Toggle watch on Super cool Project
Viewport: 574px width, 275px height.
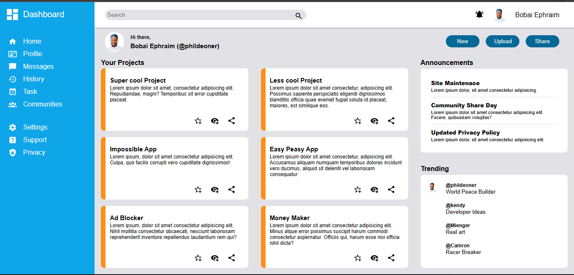tap(215, 121)
